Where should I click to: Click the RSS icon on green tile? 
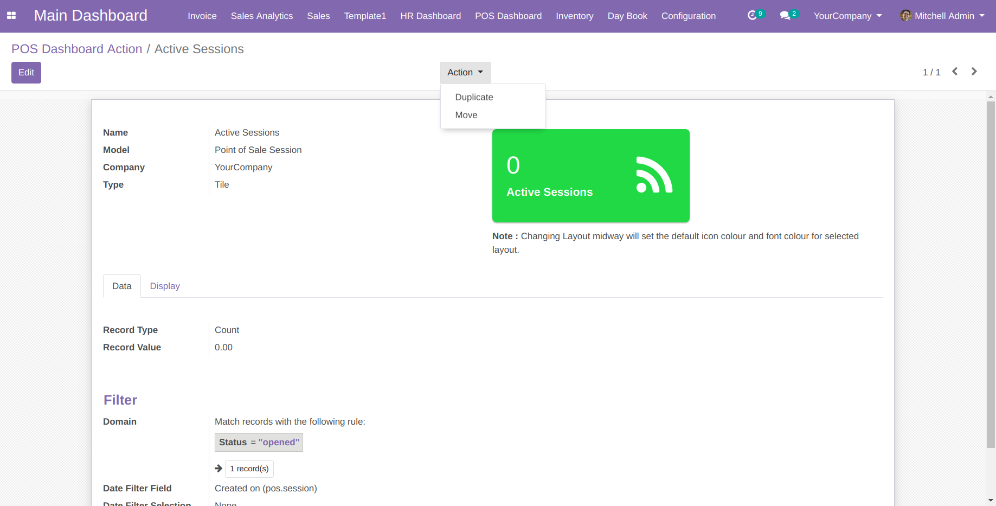pyautogui.click(x=654, y=175)
